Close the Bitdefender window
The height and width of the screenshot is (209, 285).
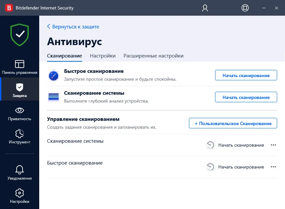point(277,8)
